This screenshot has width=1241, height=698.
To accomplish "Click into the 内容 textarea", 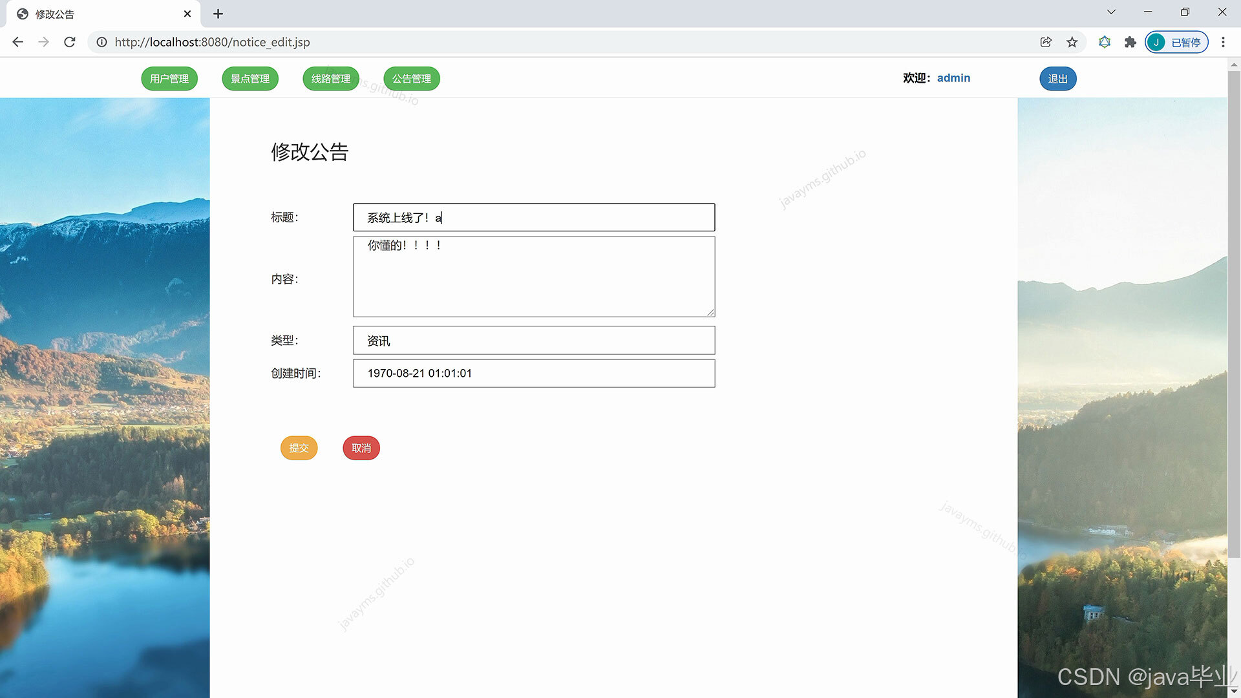I will [534, 277].
